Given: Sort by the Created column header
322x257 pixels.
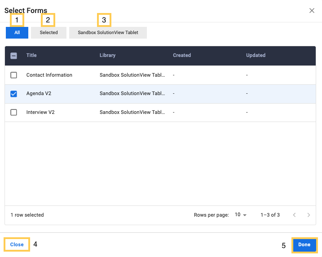Looking at the screenshot, I should click(x=182, y=55).
